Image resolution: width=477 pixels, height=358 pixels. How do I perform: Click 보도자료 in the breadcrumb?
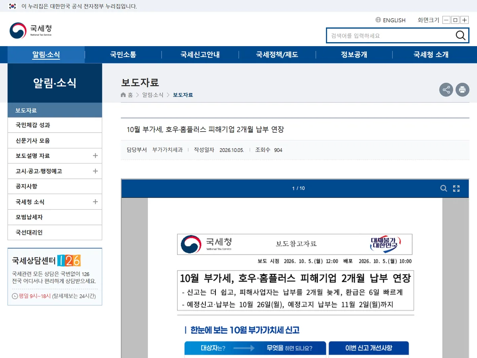(x=183, y=95)
